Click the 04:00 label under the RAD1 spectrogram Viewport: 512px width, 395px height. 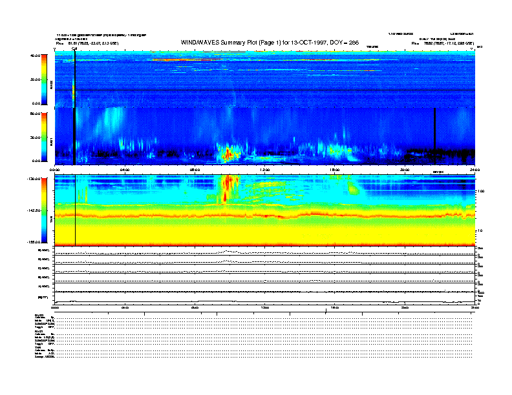125,170
